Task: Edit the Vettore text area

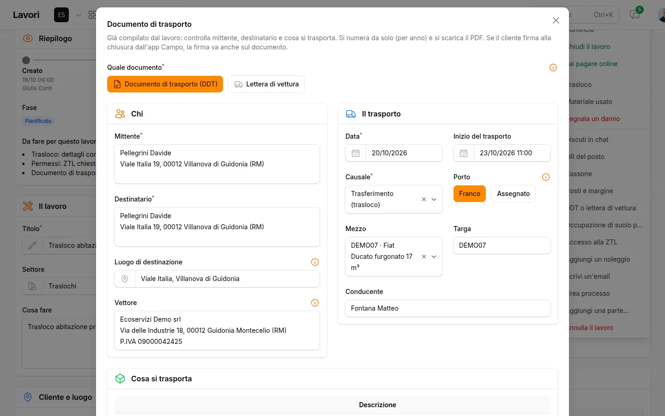Action: coord(217,330)
